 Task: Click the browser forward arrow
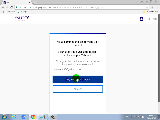tap(7, 7)
